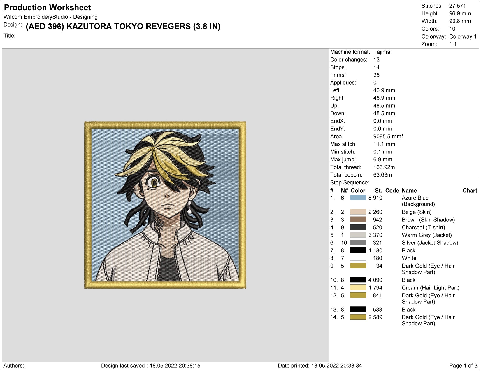Click the 'Date printed' timestamp
481x372 pixels.
[320, 366]
